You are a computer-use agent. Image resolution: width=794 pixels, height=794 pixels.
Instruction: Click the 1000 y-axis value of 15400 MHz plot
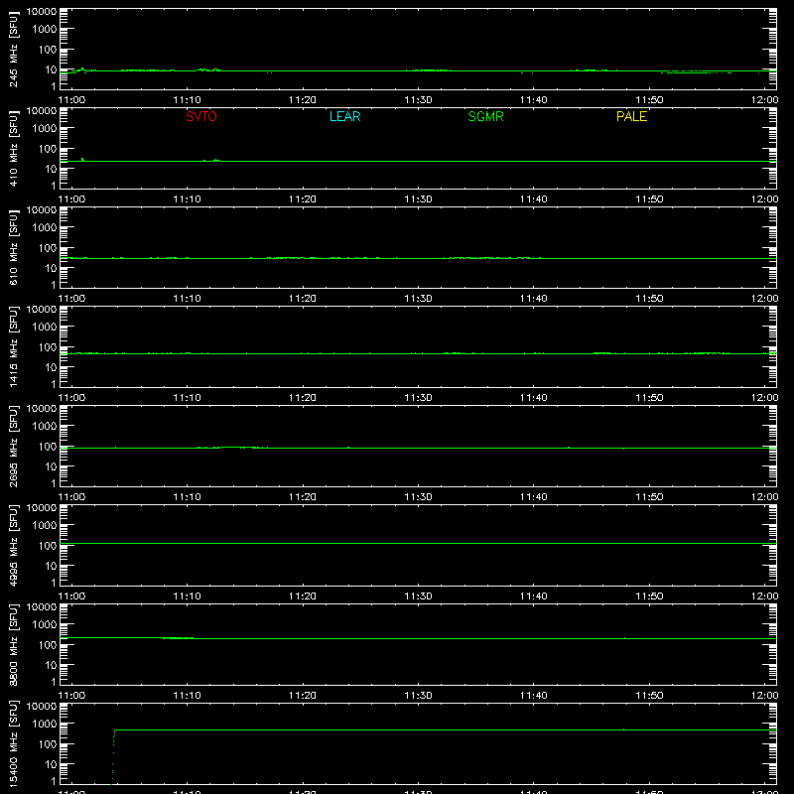[x=45, y=725]
